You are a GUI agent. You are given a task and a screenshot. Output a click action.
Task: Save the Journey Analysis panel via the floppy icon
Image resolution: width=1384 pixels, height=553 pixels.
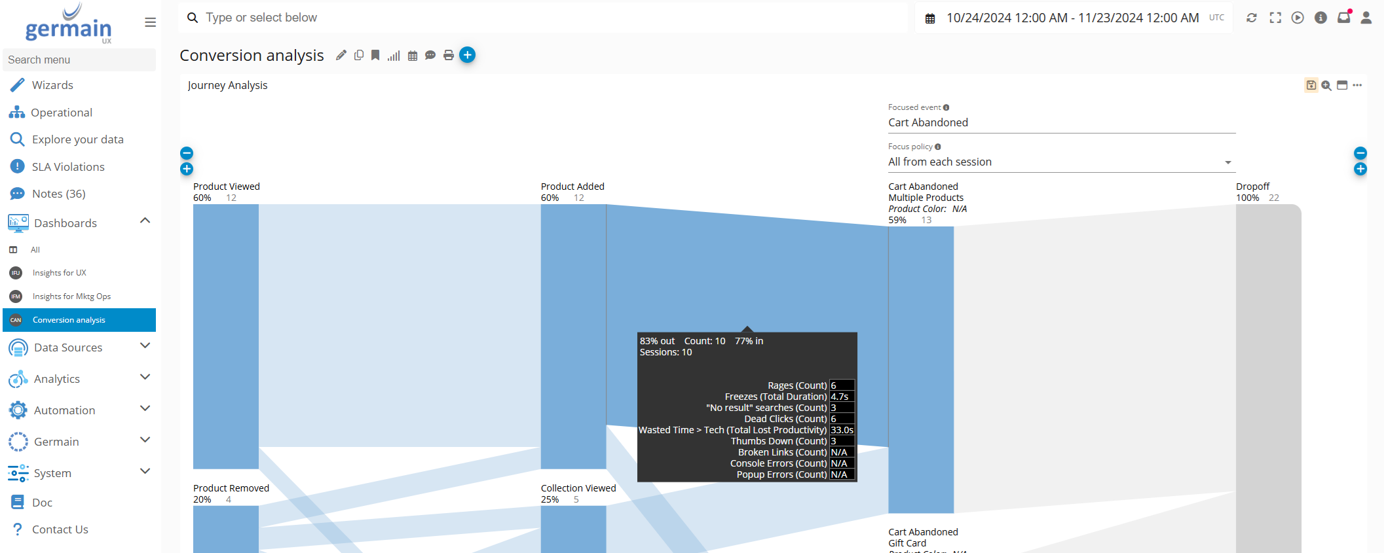[1311, 85]
